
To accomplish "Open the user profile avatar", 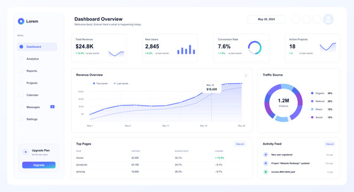I will (328, 19).
